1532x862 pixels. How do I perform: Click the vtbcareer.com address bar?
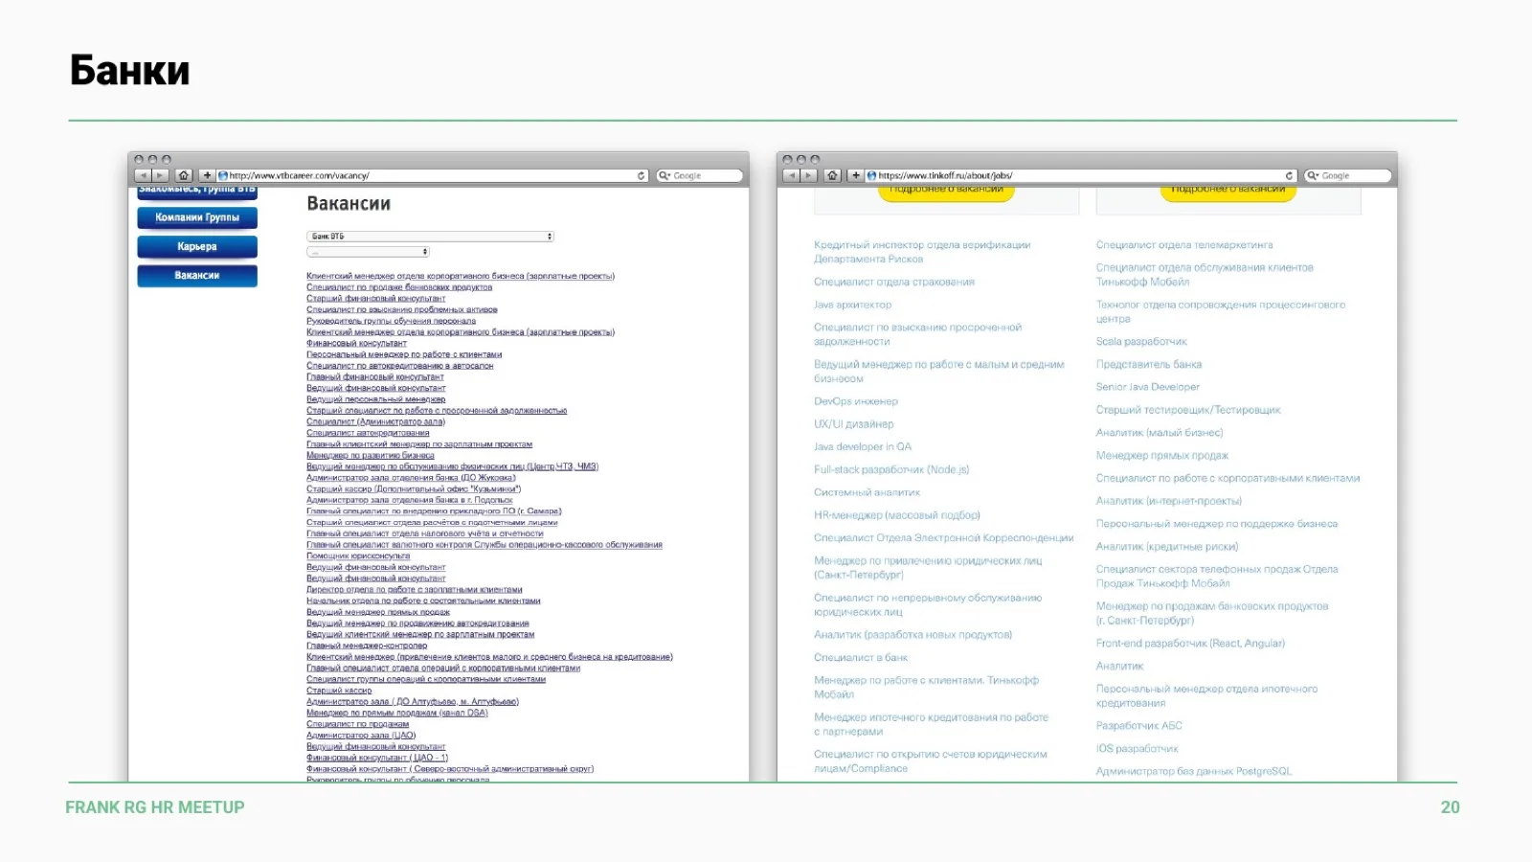click(433, 176)
